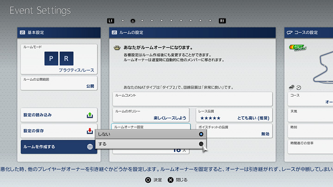Image resolution: width=333 pixels, height=187 pixels.
Task: Click the circle 決定 confirm icon
Action: [148, 180]
